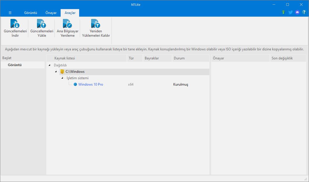Click the İşletim sistemi label

coord(78,78)
